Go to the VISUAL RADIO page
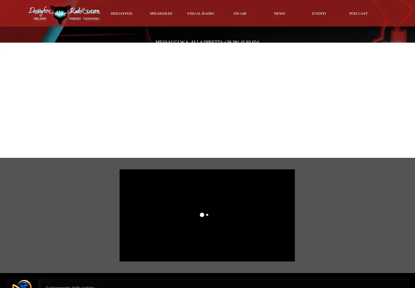Screen dimensions: 415x288 point(201,14)
